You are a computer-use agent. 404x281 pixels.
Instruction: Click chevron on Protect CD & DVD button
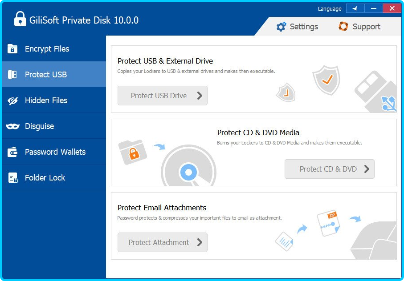coord(367,169)
